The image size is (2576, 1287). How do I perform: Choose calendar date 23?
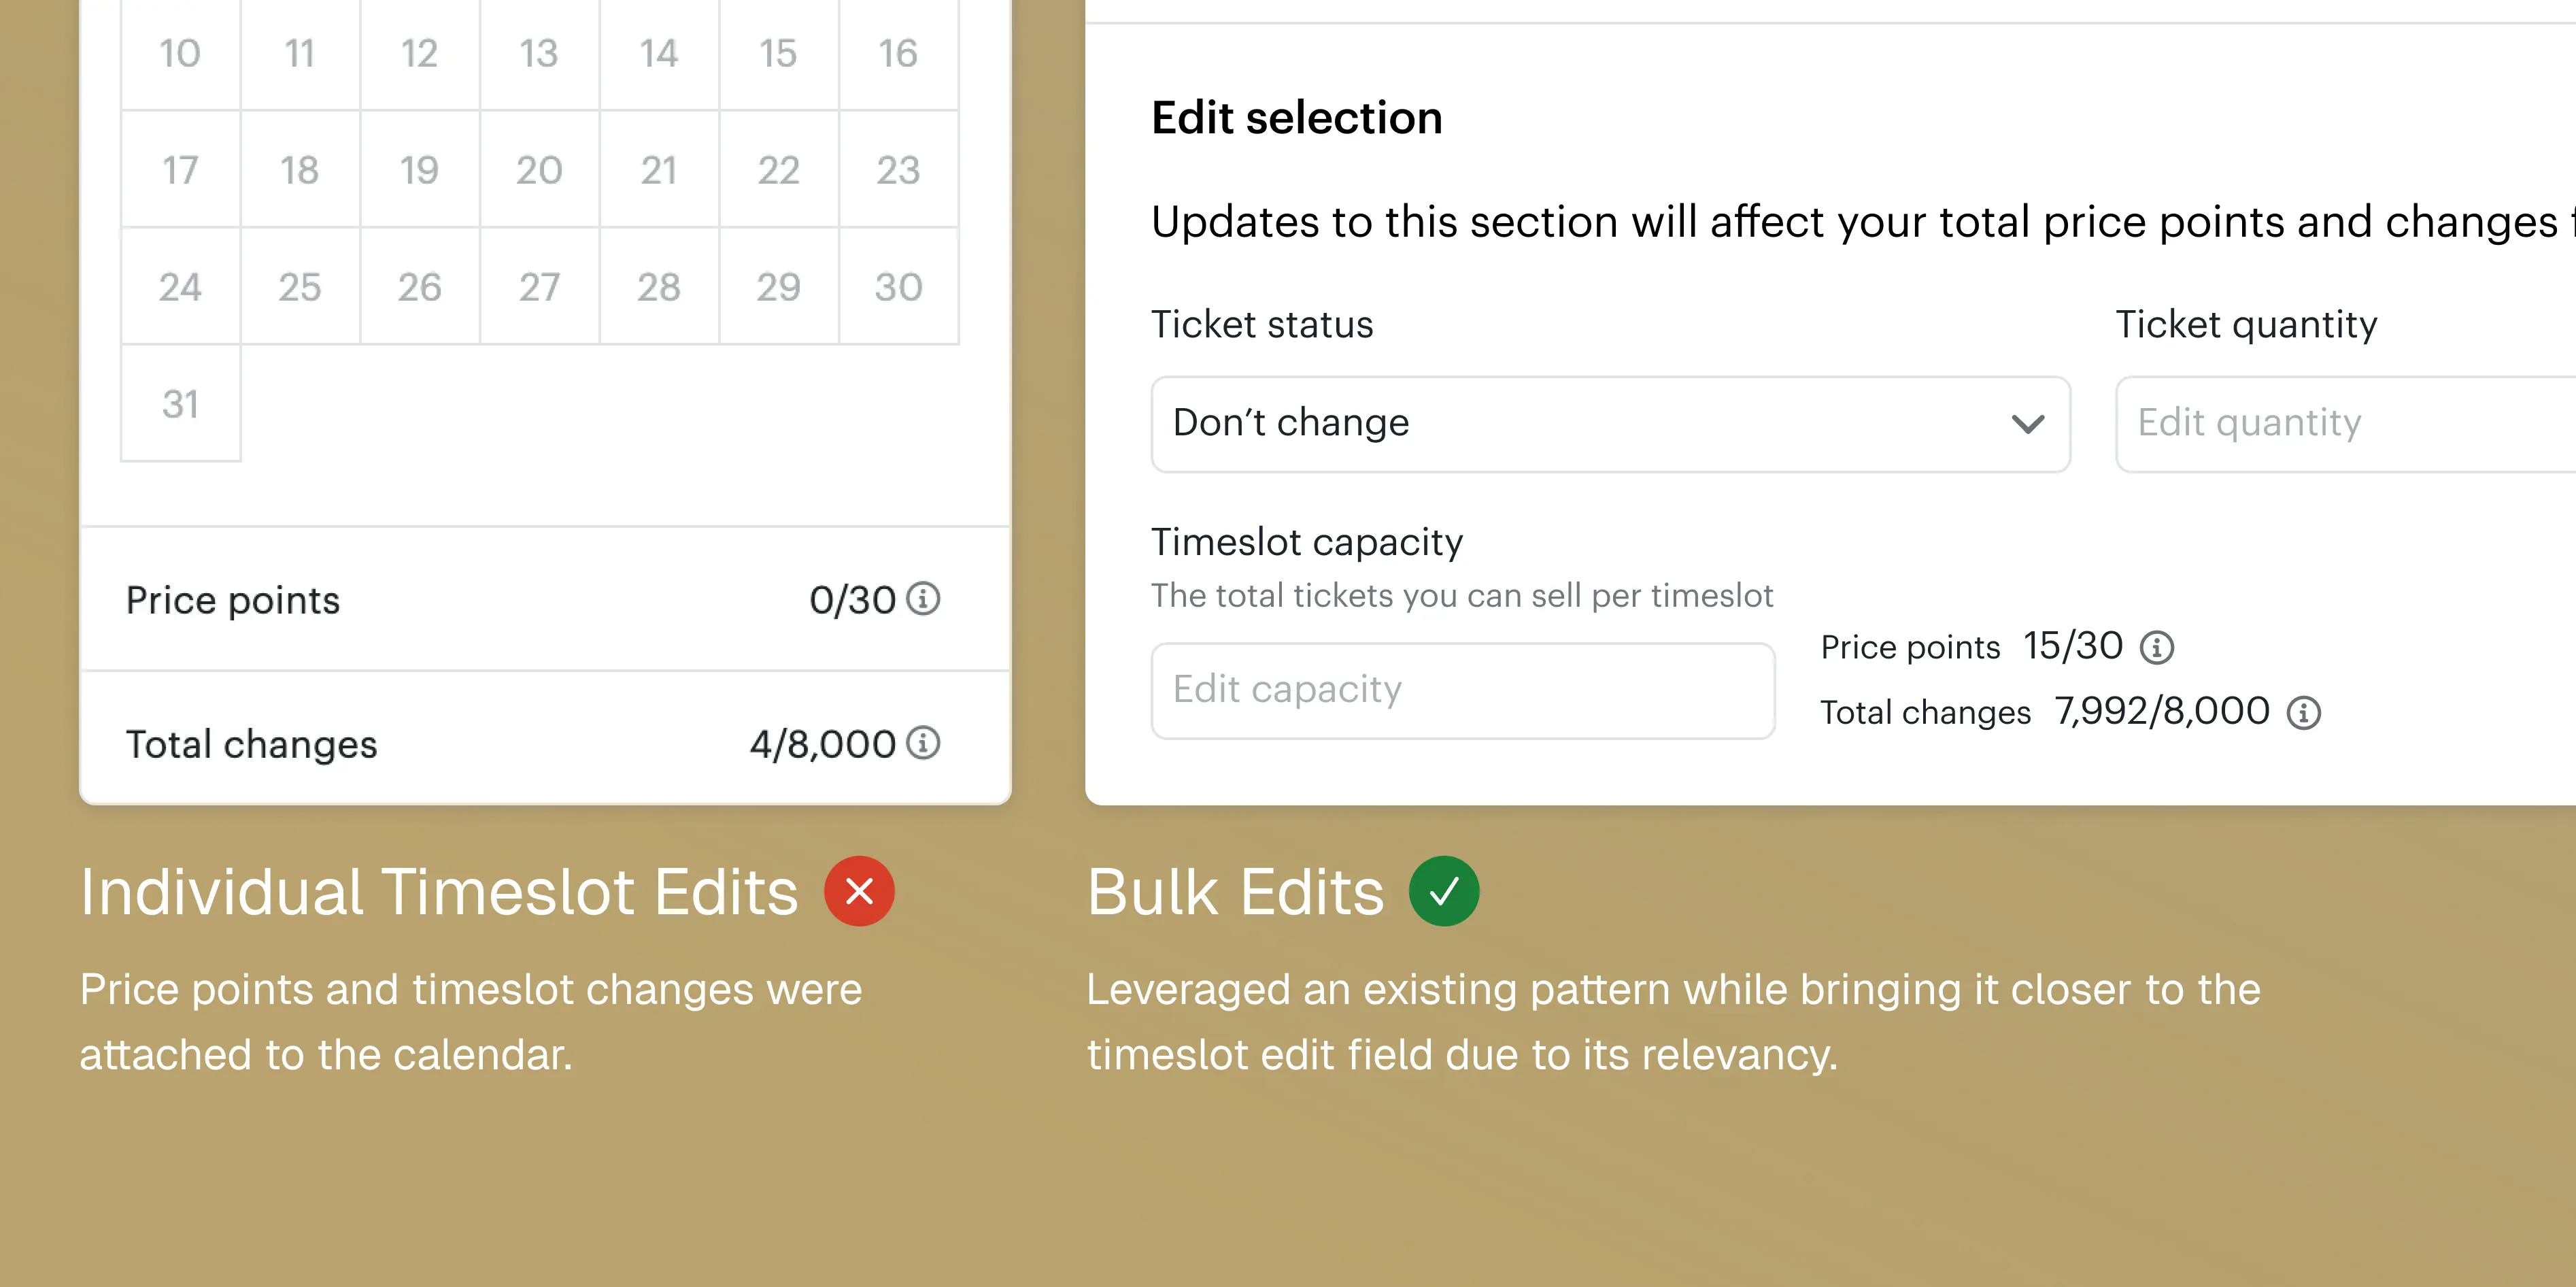[x=898, y=170]
